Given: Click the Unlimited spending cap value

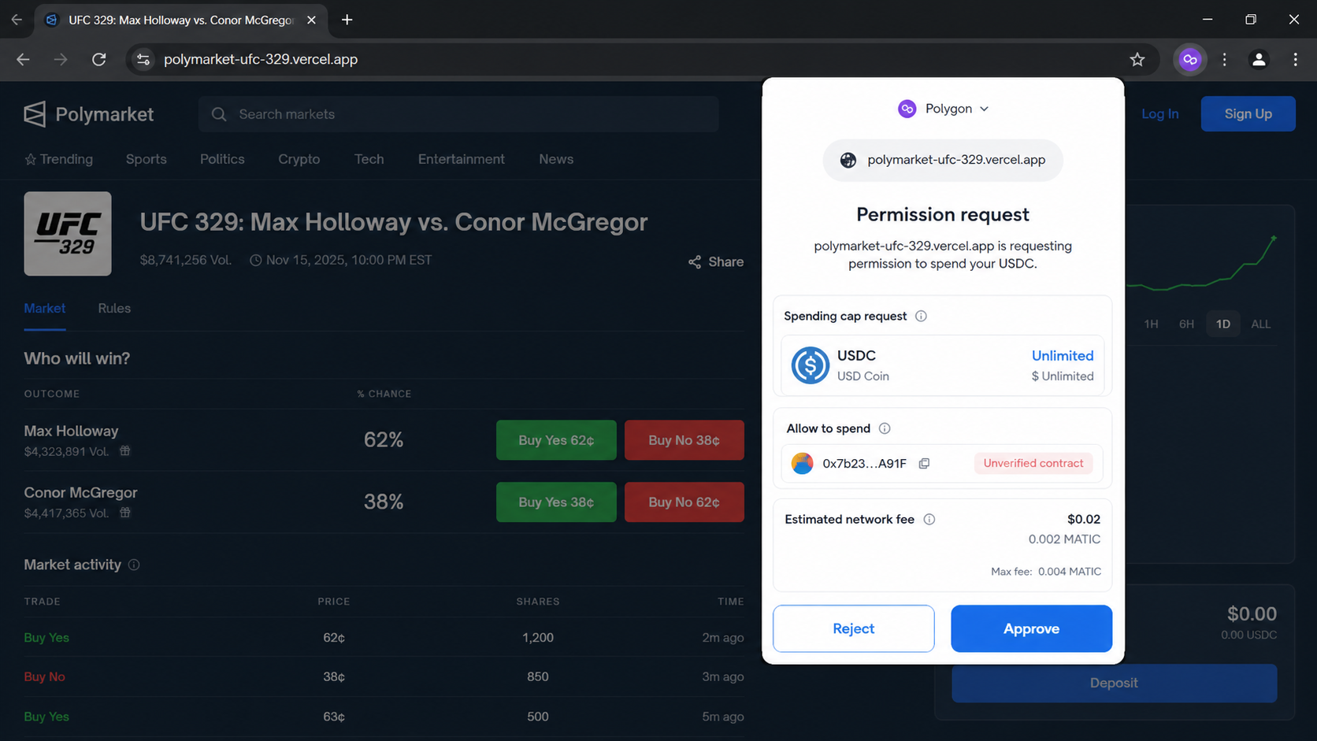Looking at the screenshot, I should coord(1063,356).
